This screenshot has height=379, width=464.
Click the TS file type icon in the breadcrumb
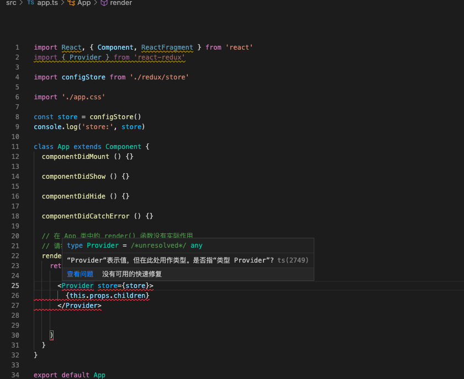(30, 3)
